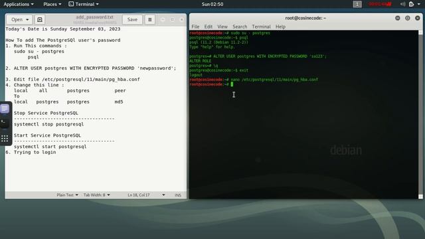Open the volume speaker icon
Viewport: 425px width, 239px height.
point(403,4)
